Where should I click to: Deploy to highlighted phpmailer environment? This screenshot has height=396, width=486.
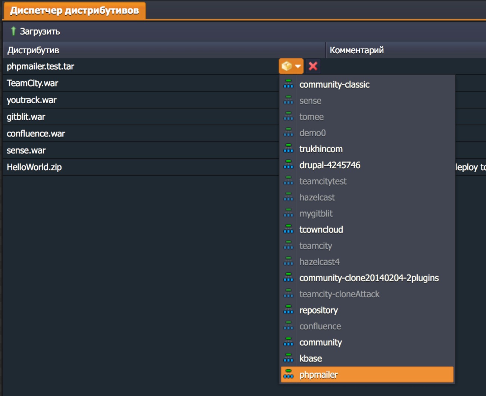click(x=367, y=375)
